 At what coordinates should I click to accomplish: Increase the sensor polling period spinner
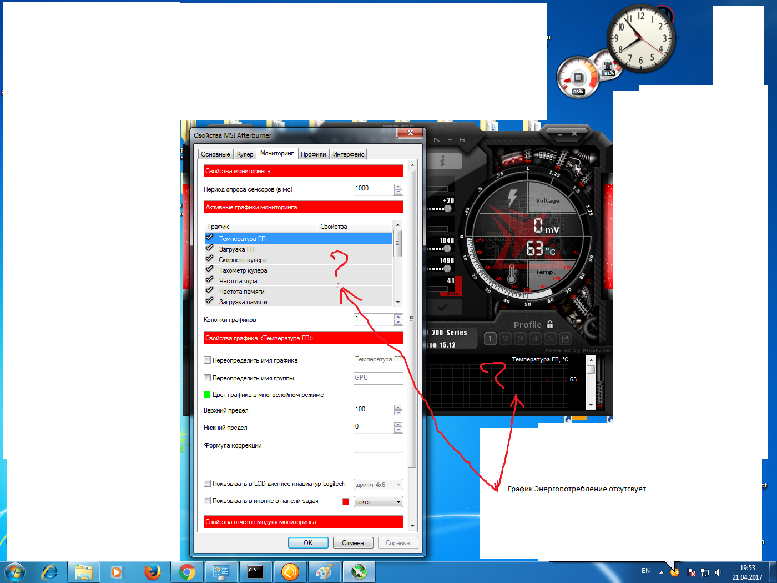click(398, 186)
